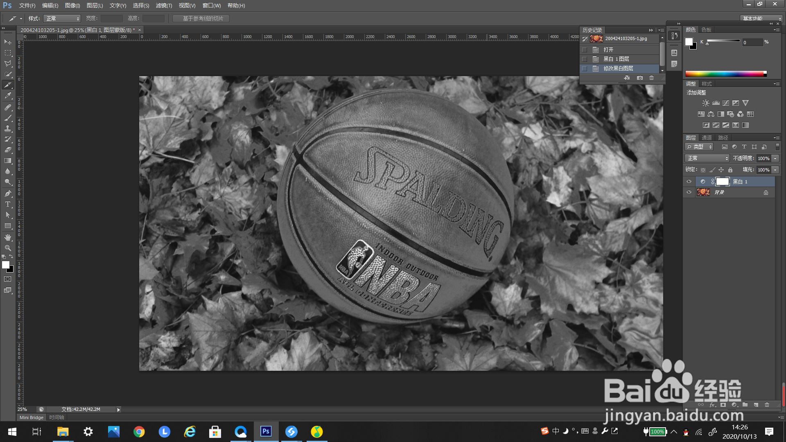Open the 滤镜(T) menu
This screenshot has width=786, height=442.
(164, 5)
